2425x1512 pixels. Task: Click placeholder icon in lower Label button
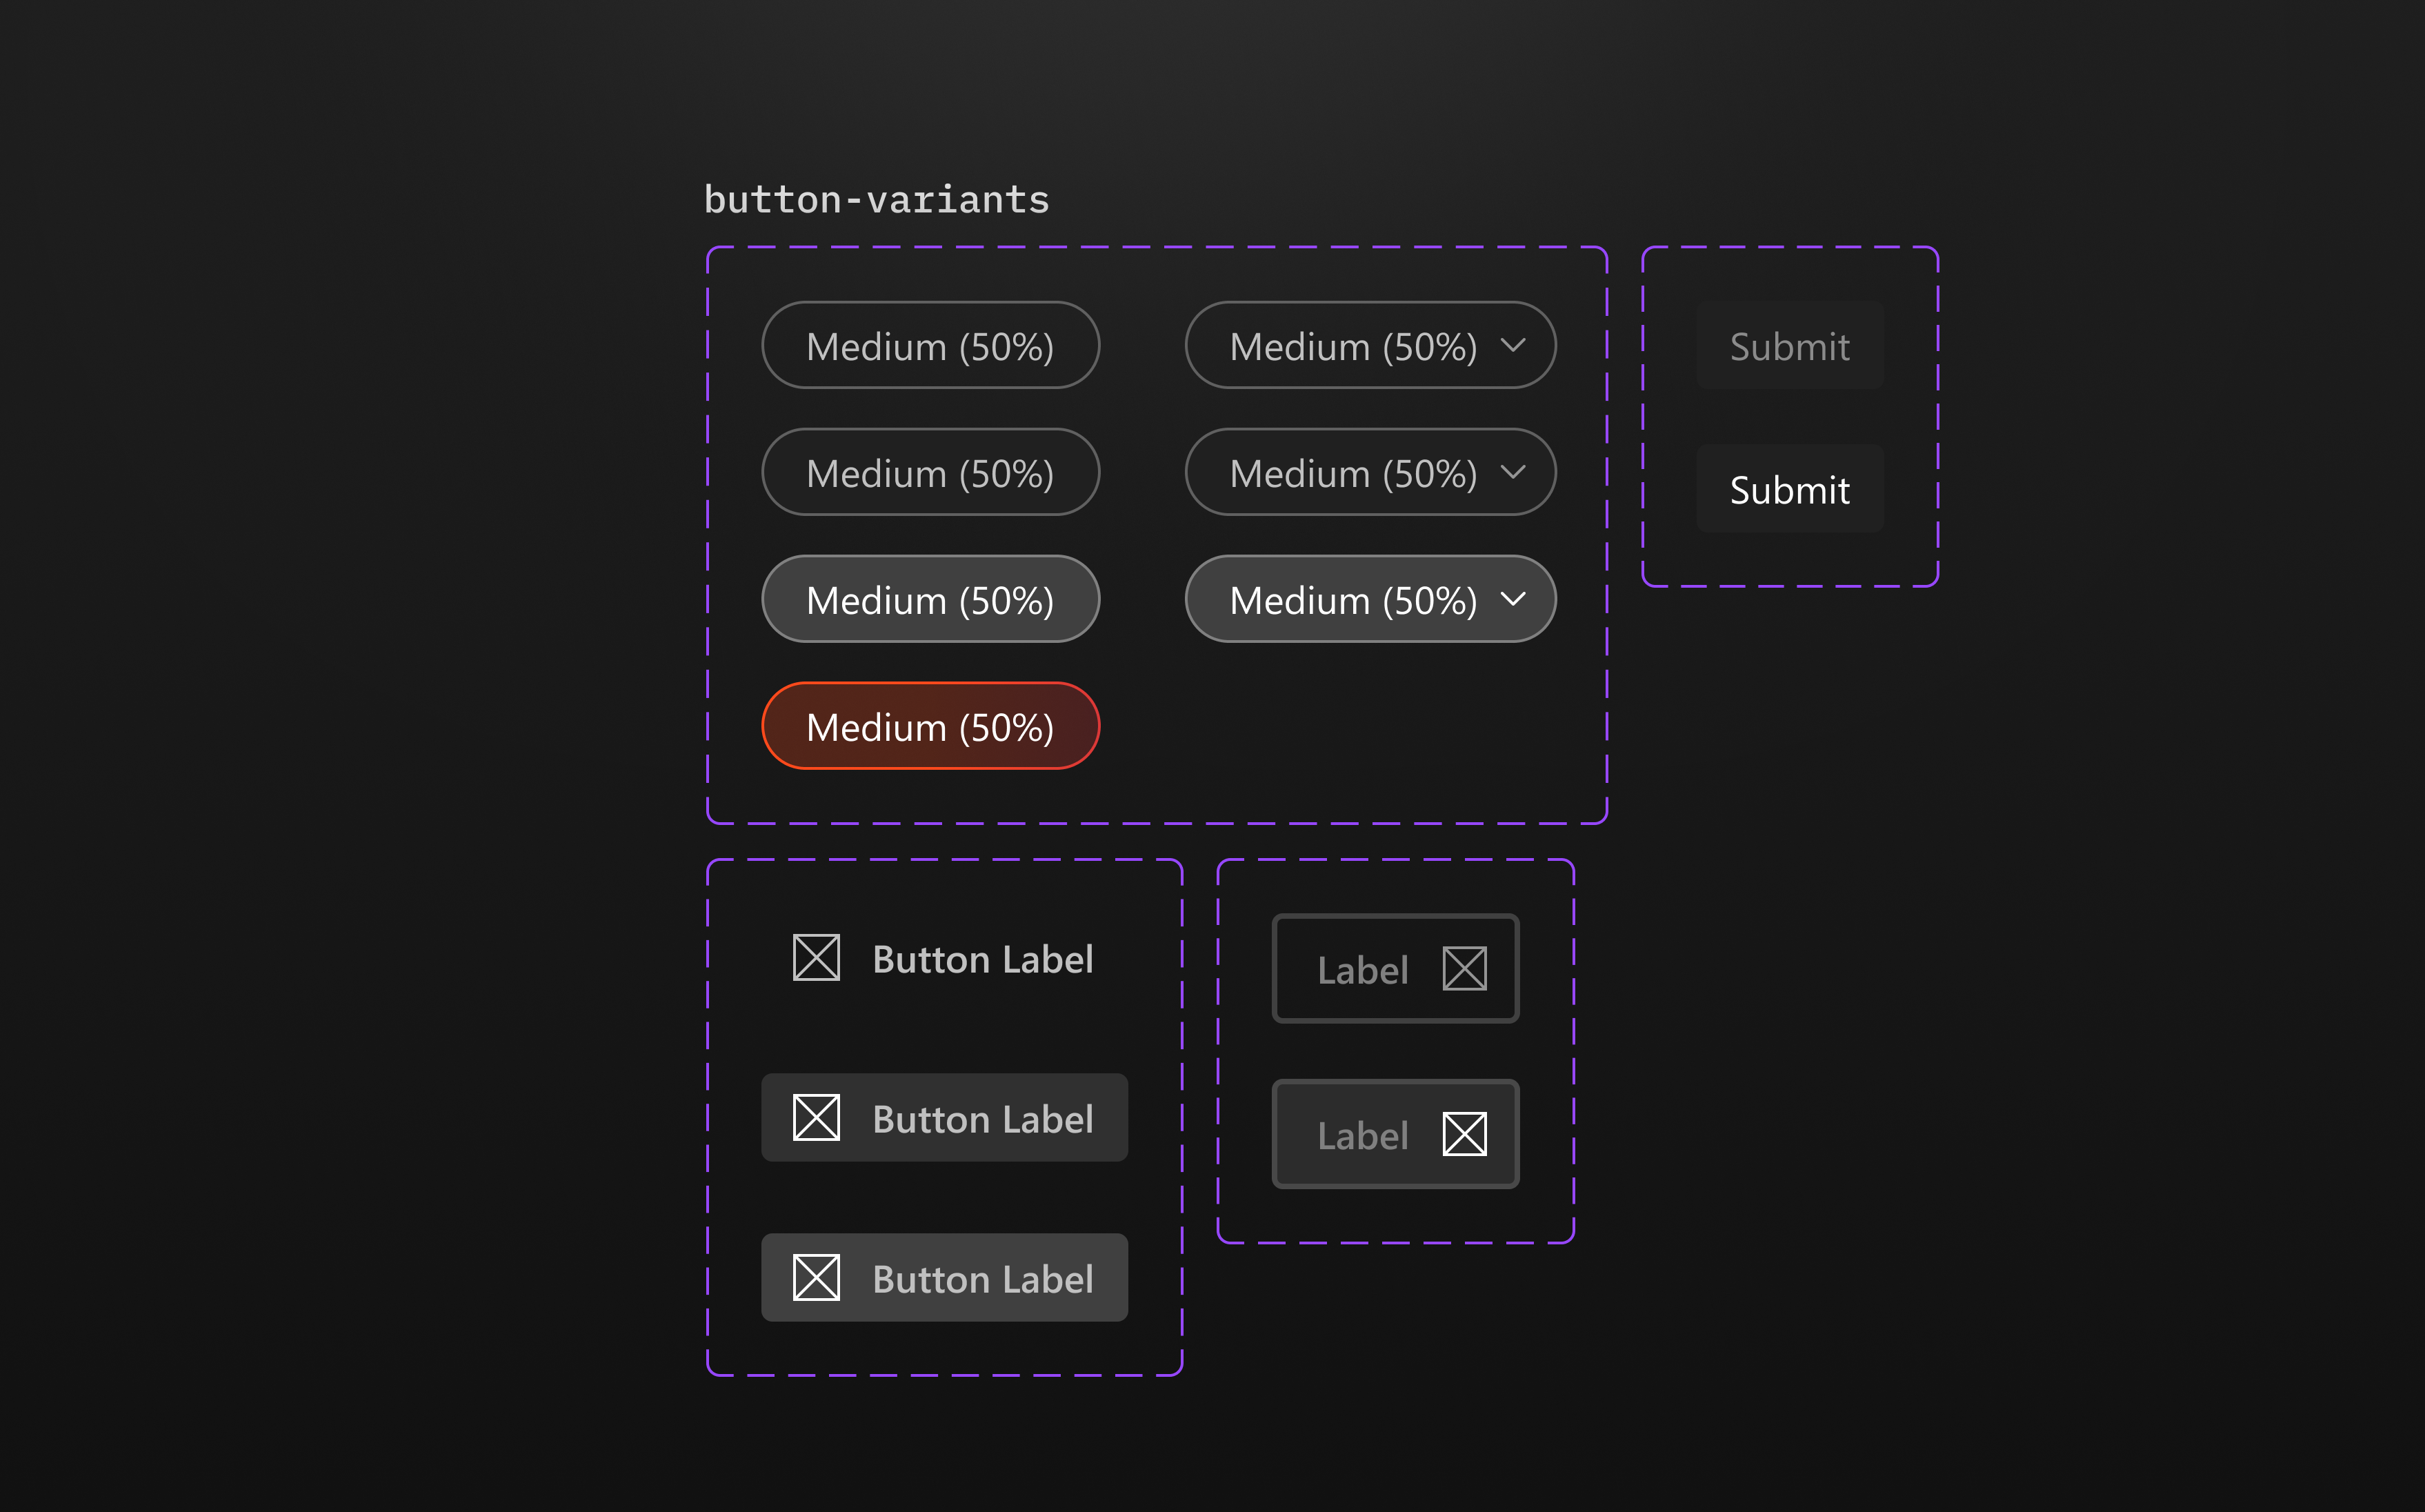point(1464,1135)
